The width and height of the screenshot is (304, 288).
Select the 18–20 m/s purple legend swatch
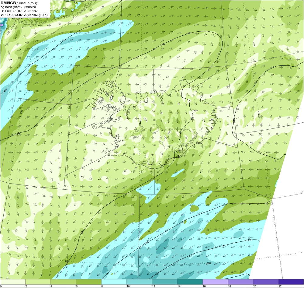pos(240,282)
